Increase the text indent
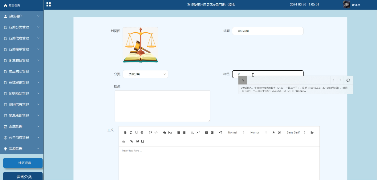Screen dimensions: 377x180 pyautogui.click(x=212, y=132)
